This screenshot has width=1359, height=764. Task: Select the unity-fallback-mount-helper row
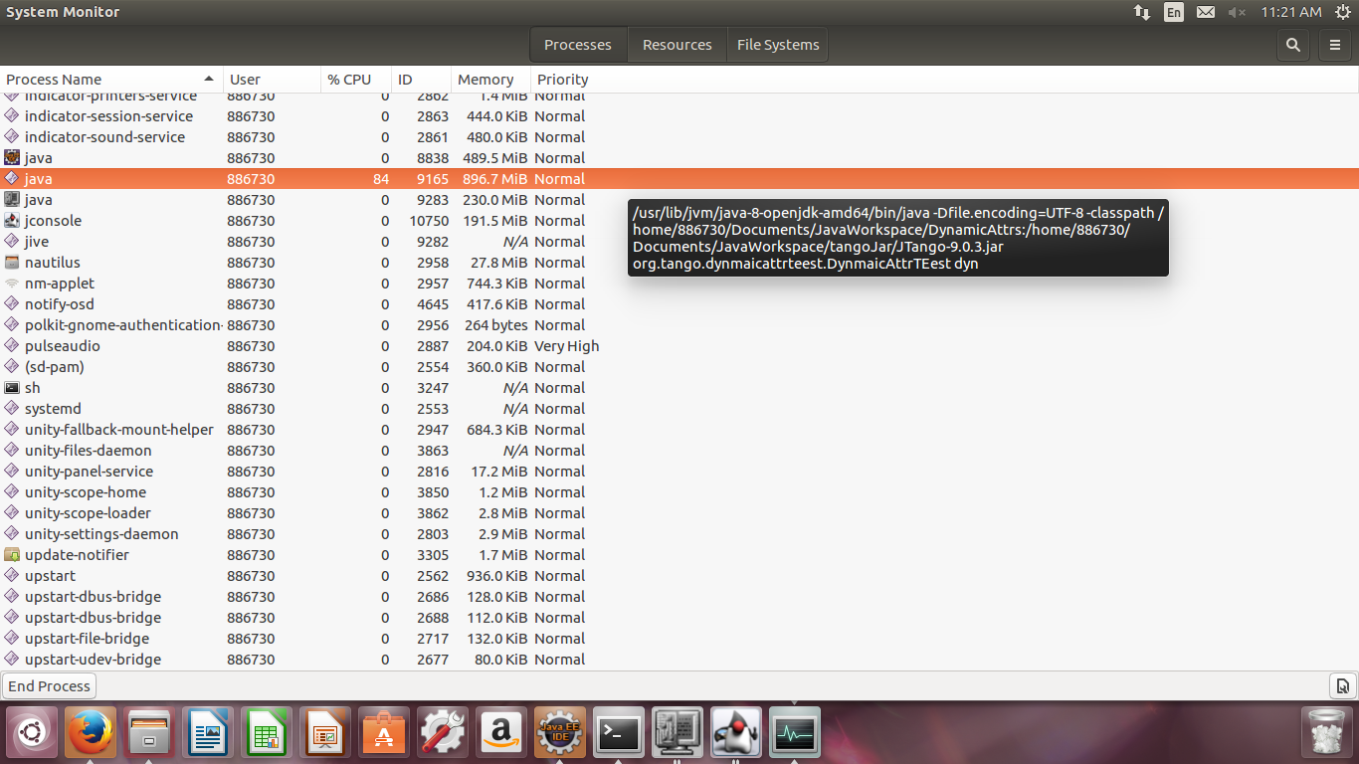pos(679,430)
